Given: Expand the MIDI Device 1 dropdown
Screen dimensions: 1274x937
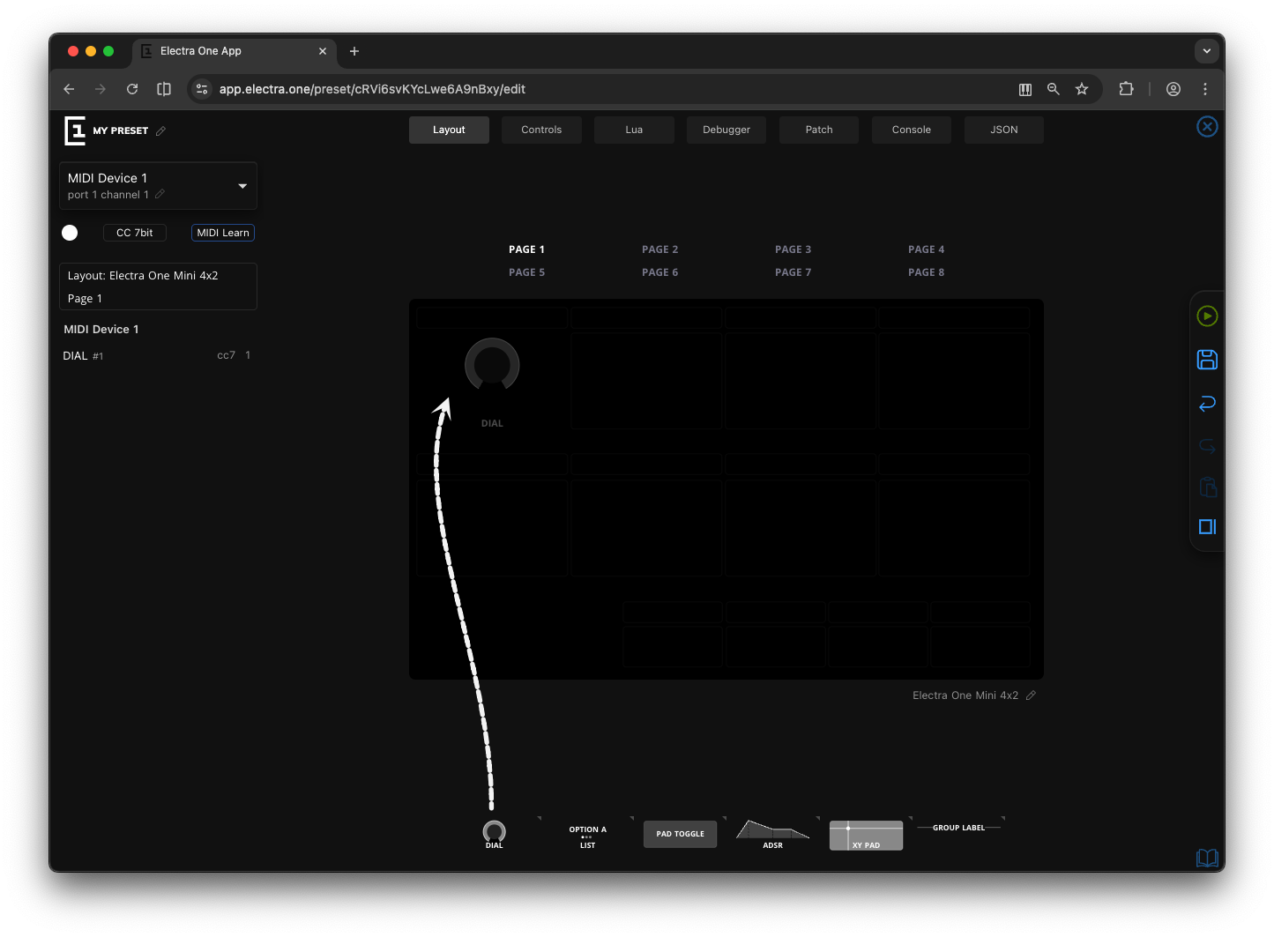Looking at the screenshot, I should click(x=242, y=186).
